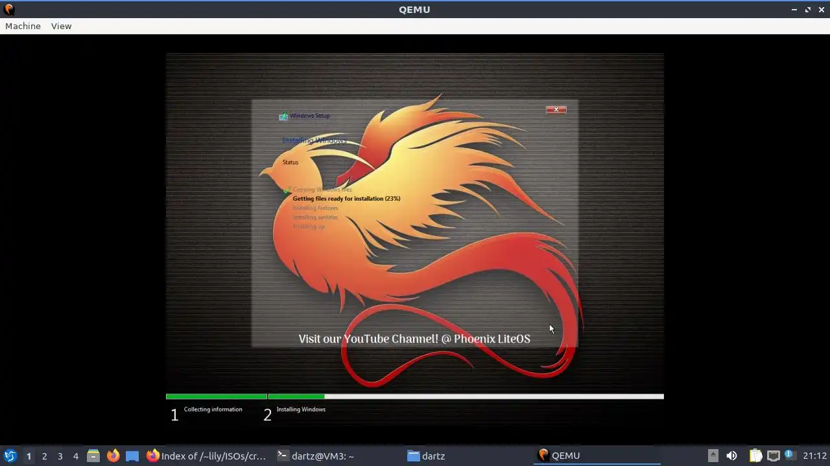Click the QEMU title bar icon
Viewport: 830px width, 466px height.
pos(9,10)
